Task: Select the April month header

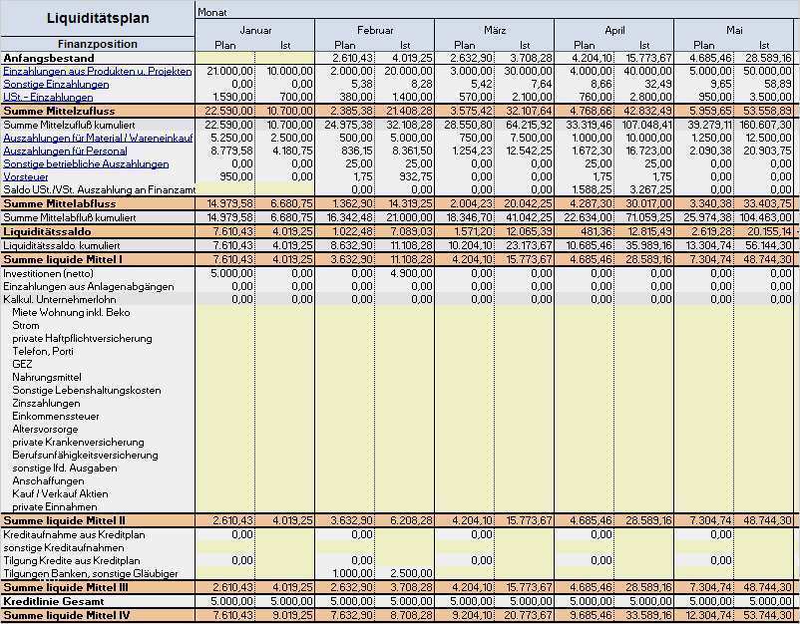Action: (614, 30)
